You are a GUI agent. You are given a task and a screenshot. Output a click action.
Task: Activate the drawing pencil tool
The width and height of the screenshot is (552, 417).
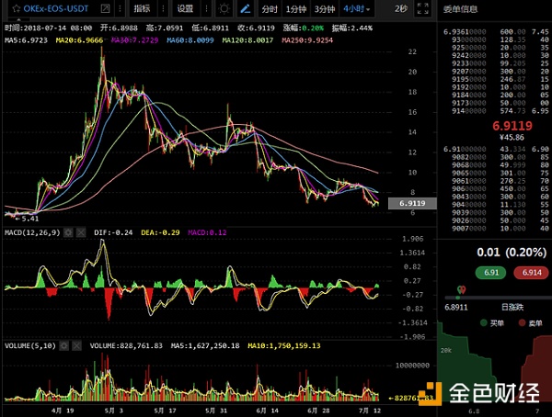click(246, 8)
